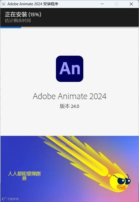Click the title text Adobe Animate 2024 安装程序
This screenshot has height=202, width=139.
coord(33,4)
